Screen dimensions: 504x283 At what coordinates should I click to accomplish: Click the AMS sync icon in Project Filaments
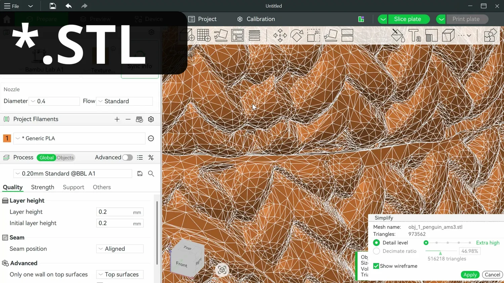[x=139, y=119]
